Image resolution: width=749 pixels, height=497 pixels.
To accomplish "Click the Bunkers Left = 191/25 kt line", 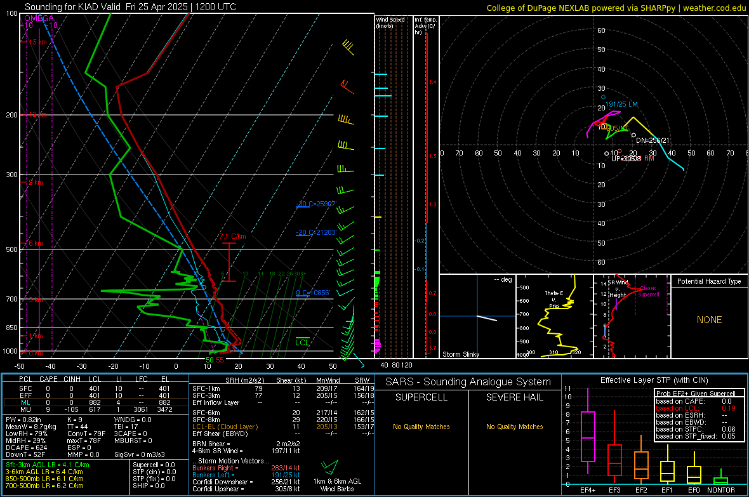I will pyautogui.click(x=246, y=475).
